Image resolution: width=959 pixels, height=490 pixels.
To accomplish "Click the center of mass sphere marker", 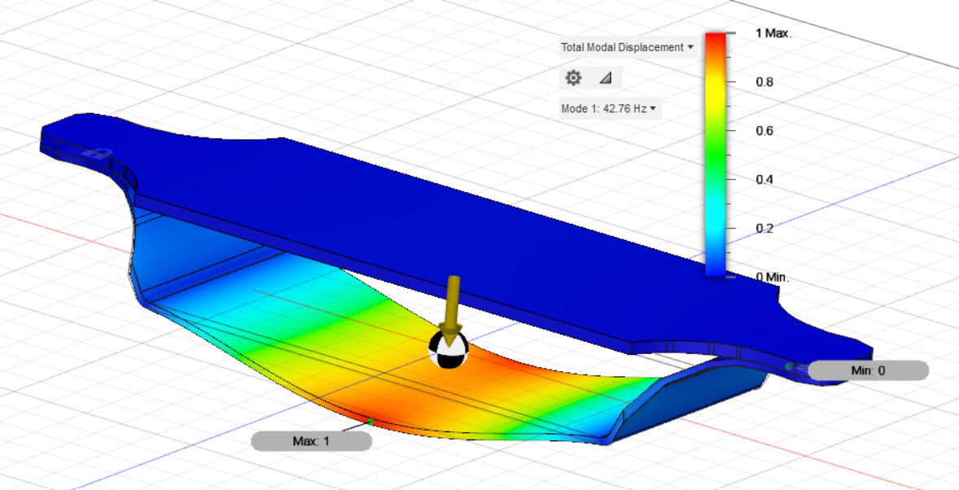I will 449,352.
